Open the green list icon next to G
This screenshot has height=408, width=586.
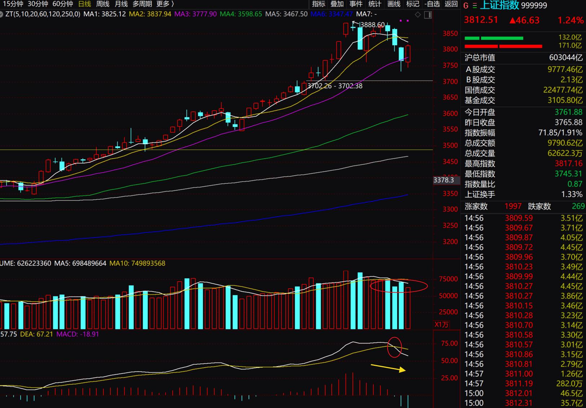click(x=475, y=5)
